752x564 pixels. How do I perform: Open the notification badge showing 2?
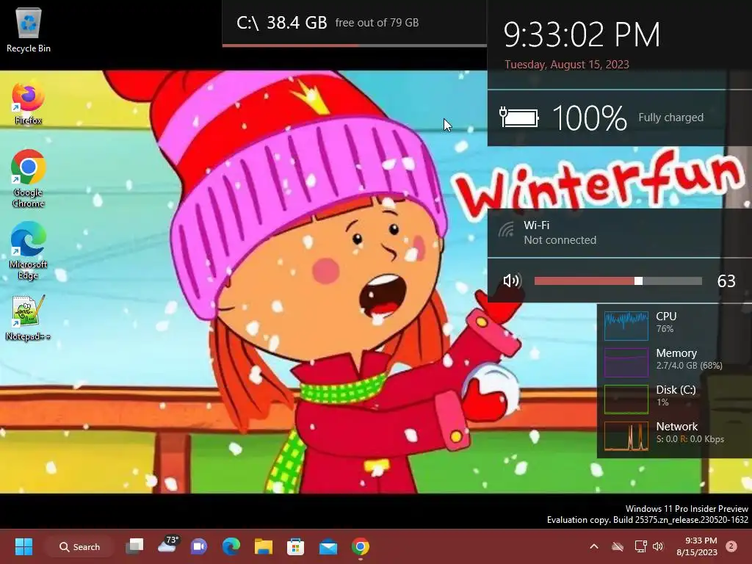[731, 546]
